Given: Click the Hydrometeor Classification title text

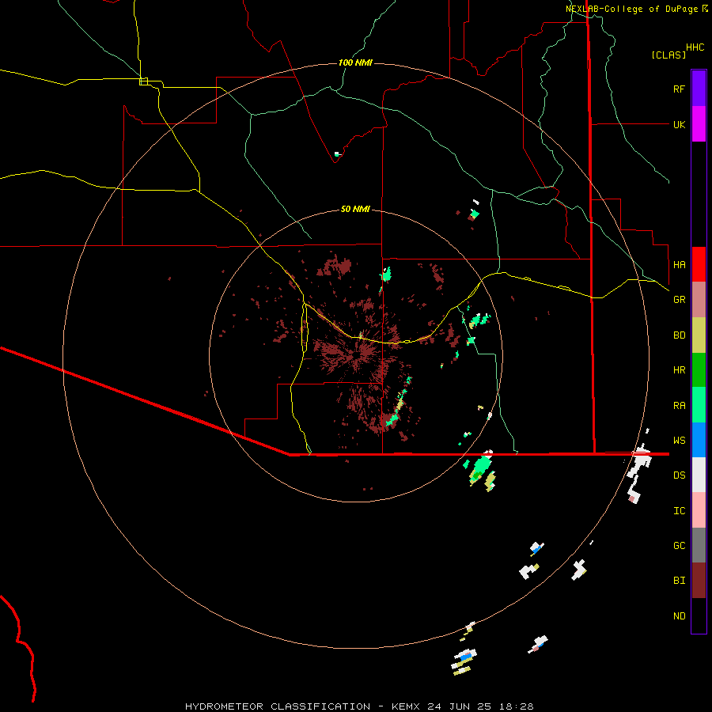Looking at the screenshot, I should point(278,706).
